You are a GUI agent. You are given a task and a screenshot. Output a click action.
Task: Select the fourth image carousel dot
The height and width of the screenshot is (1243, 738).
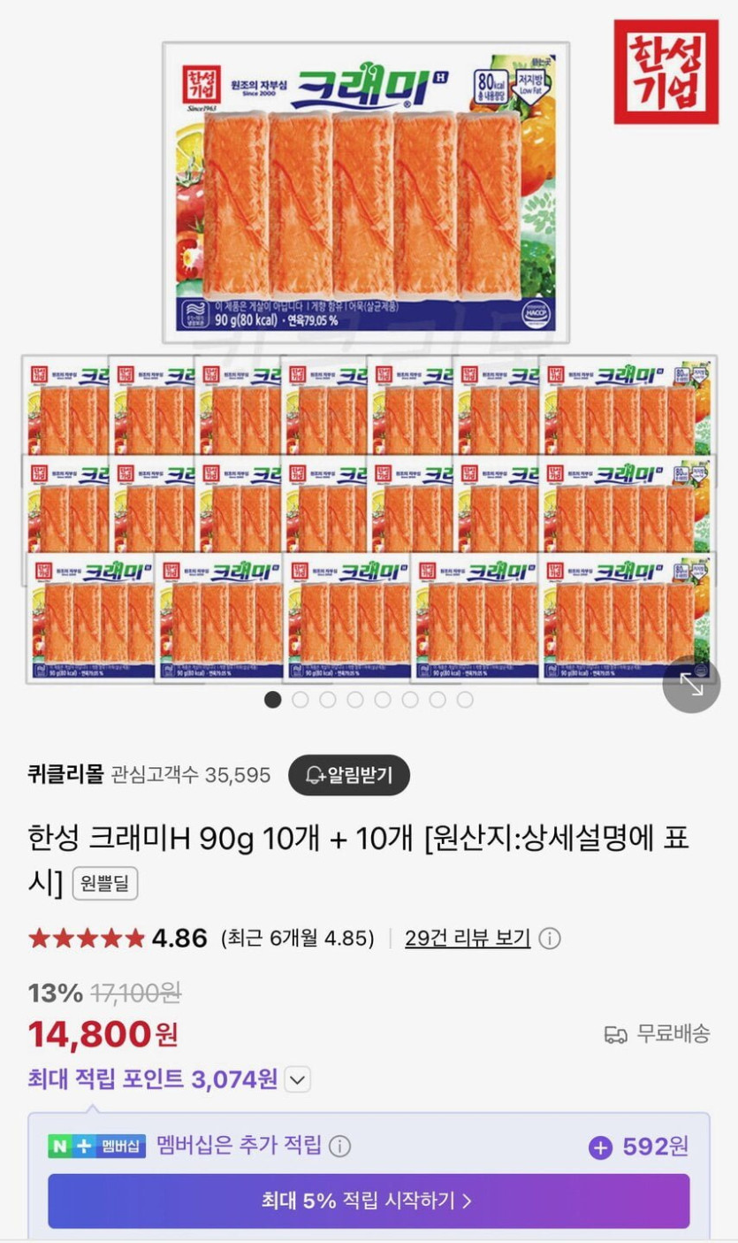pos(355,700)
